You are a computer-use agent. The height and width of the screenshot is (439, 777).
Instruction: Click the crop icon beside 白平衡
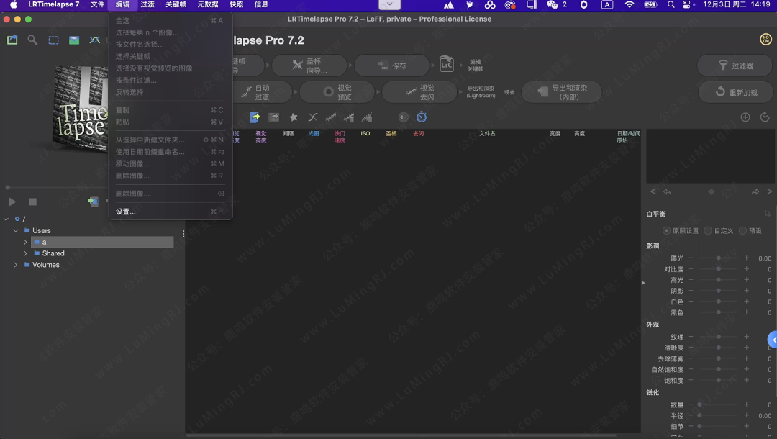[767, 214]
